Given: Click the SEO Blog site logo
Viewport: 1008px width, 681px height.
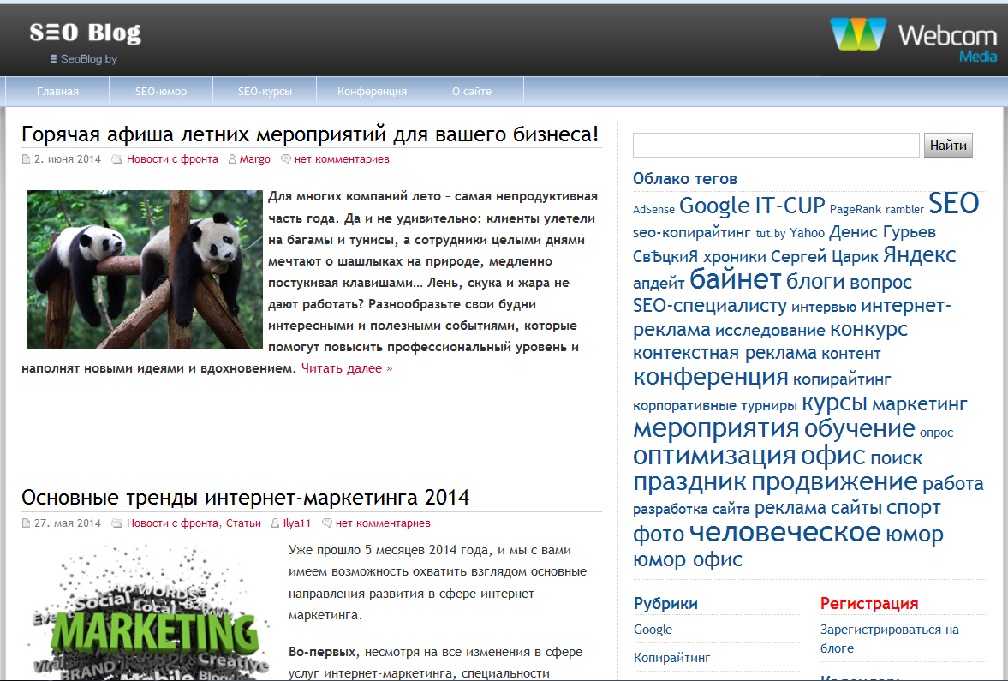Looking at the screenshot, I should (86, 33).
